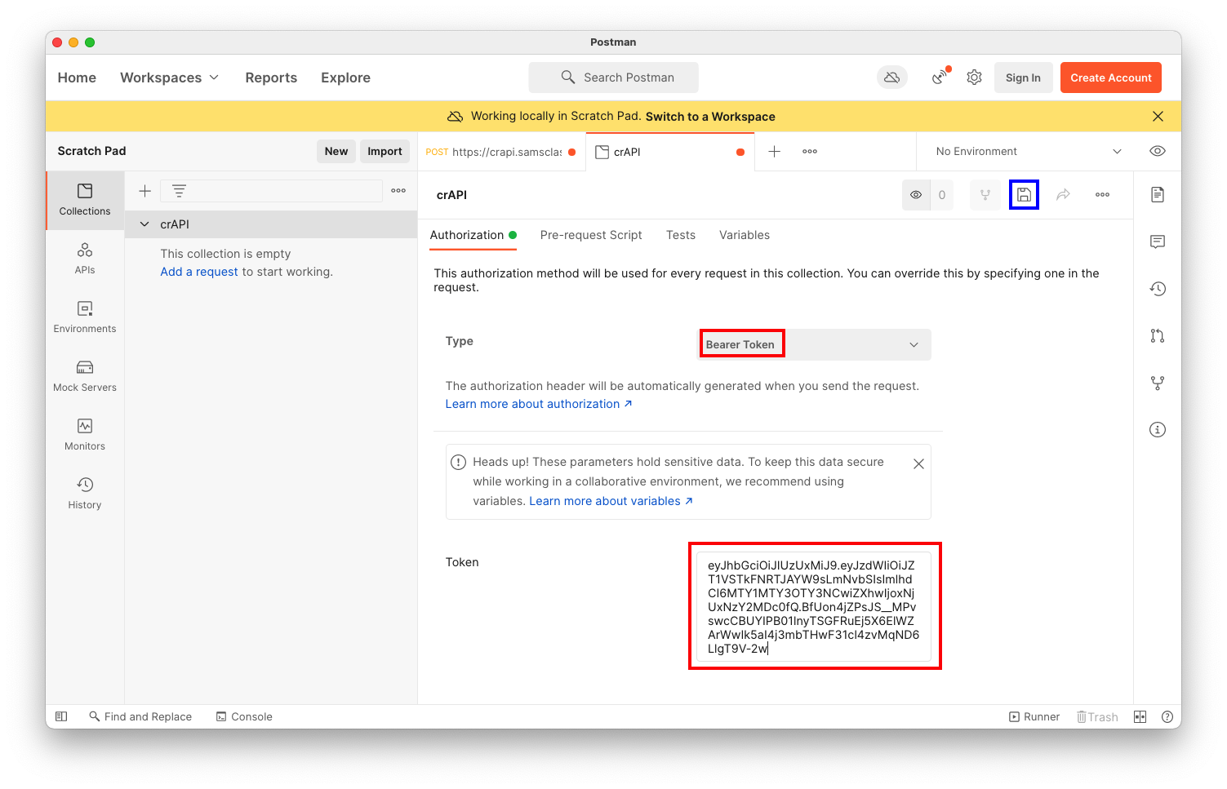Click the Sign In button

pyautogui.click(x=1023, y=78)
